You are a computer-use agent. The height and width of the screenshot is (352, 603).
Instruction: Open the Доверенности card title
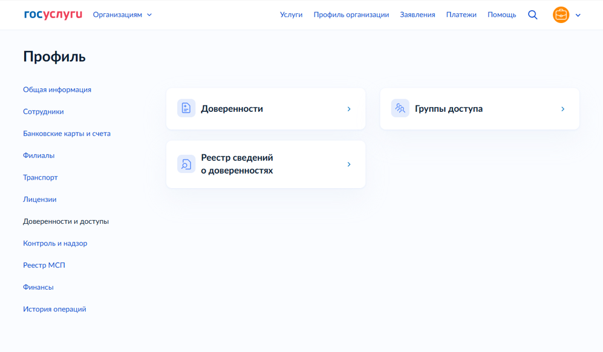point(232,109)
